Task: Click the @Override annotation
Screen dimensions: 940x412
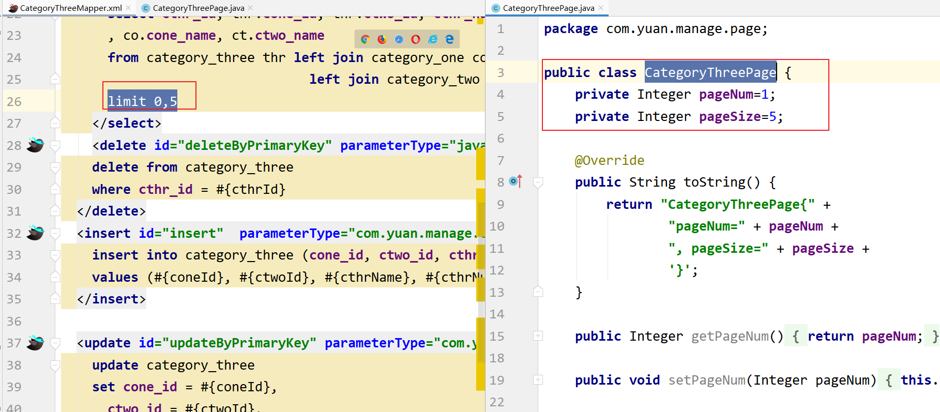Action: pyautogui.click(x=610, y=160)
